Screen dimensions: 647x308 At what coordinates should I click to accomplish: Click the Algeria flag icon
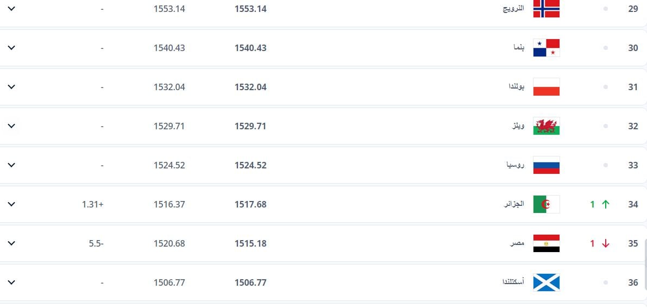coord(546,204)
